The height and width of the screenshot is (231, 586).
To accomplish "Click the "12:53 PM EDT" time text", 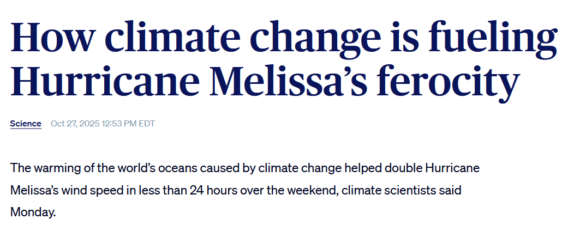I will coord(128,124).
